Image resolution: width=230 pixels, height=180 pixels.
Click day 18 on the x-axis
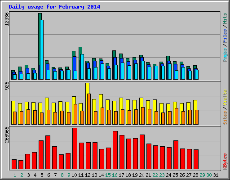click(128, 175)
